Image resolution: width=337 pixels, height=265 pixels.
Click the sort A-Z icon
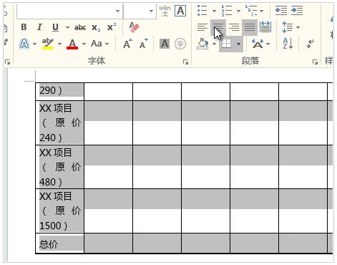tap(288, 44)
